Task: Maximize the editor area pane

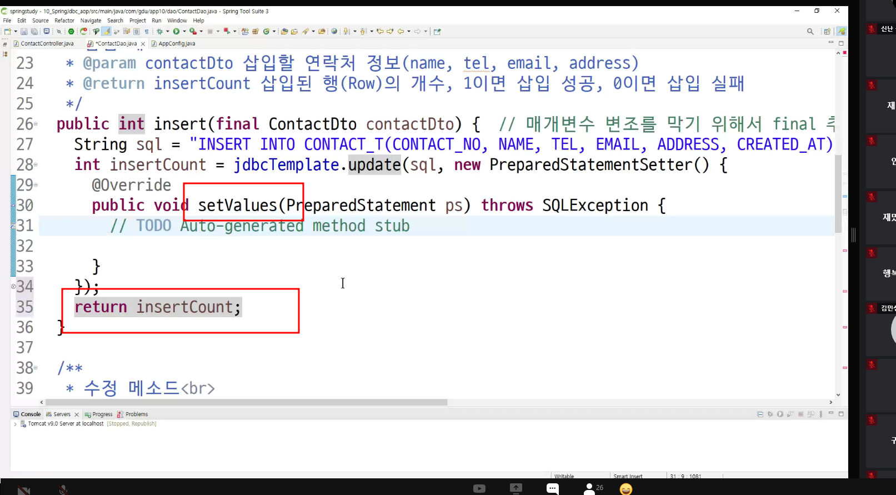Action: click(x=841, y=43)
